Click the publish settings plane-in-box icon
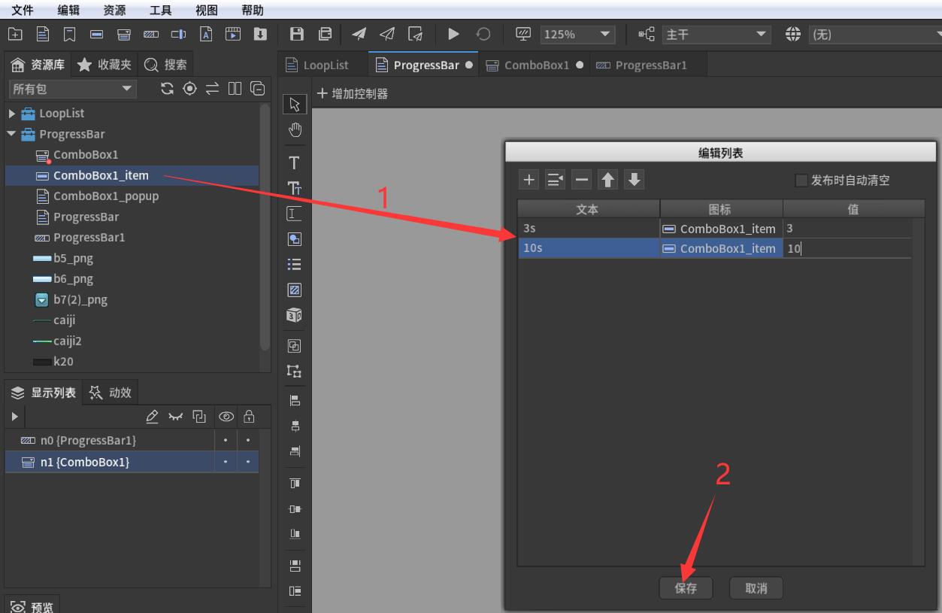Image resolution: width=942 pixels, height=613 pixels. point(415,34)
